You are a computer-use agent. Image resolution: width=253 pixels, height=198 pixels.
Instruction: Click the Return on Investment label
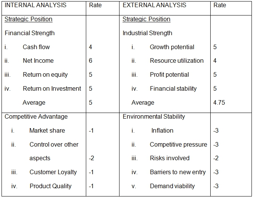click(52, 89)
